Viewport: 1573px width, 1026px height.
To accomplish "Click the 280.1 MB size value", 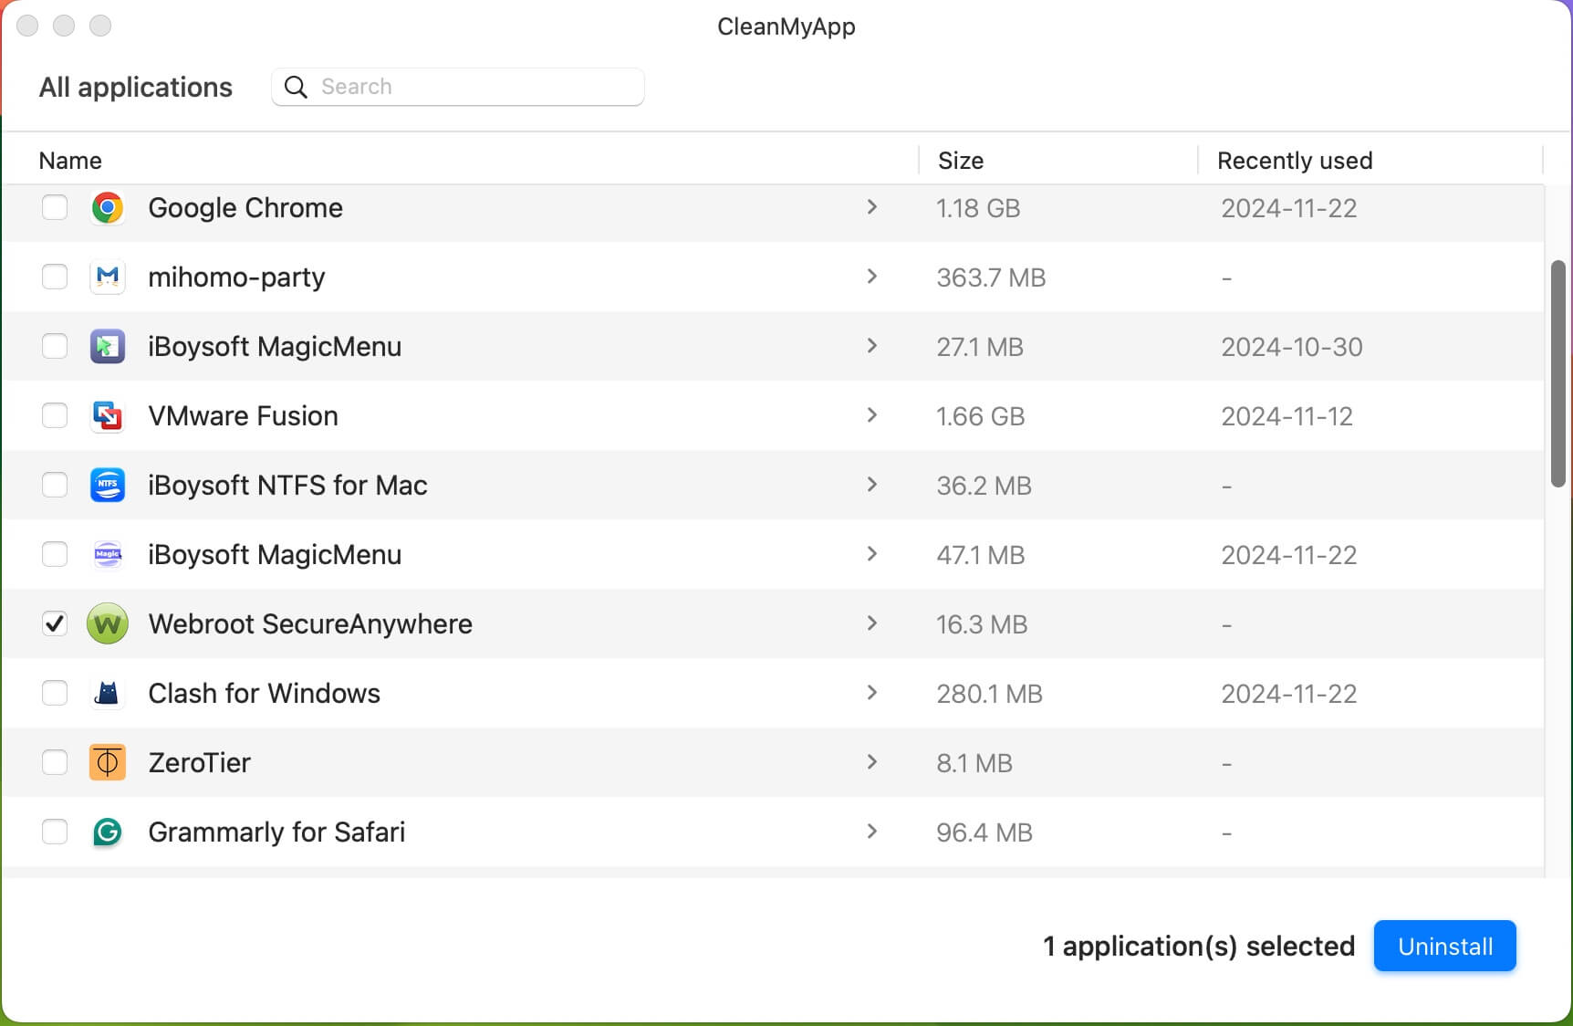I will pyautogui.click(x=989, y=694).
